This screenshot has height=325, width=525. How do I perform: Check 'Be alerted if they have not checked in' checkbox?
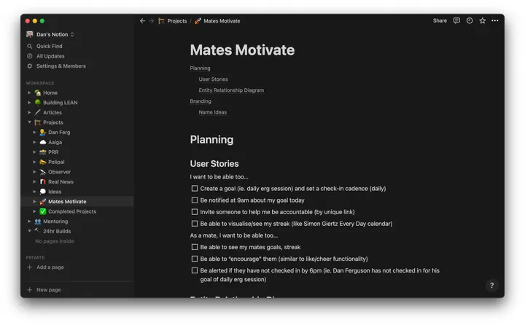(195, 270)
